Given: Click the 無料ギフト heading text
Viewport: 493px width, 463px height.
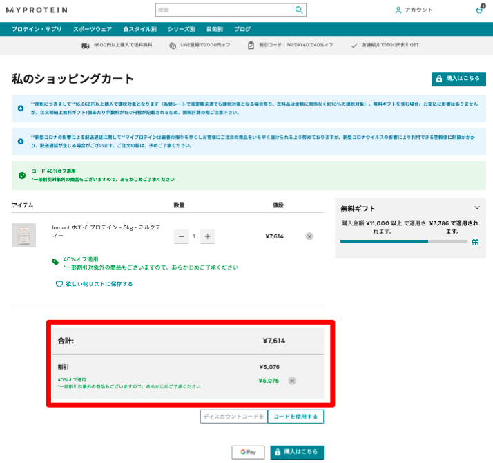Looking at the screenshot, I should 358,209.
